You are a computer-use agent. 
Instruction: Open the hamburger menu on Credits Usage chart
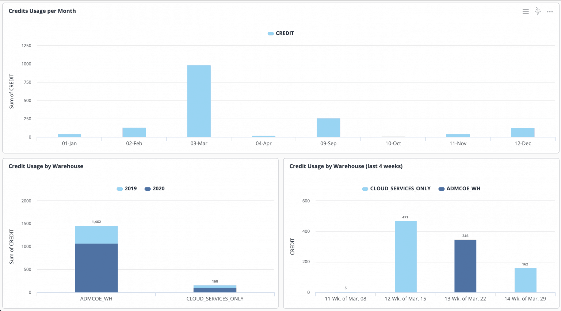525,11
